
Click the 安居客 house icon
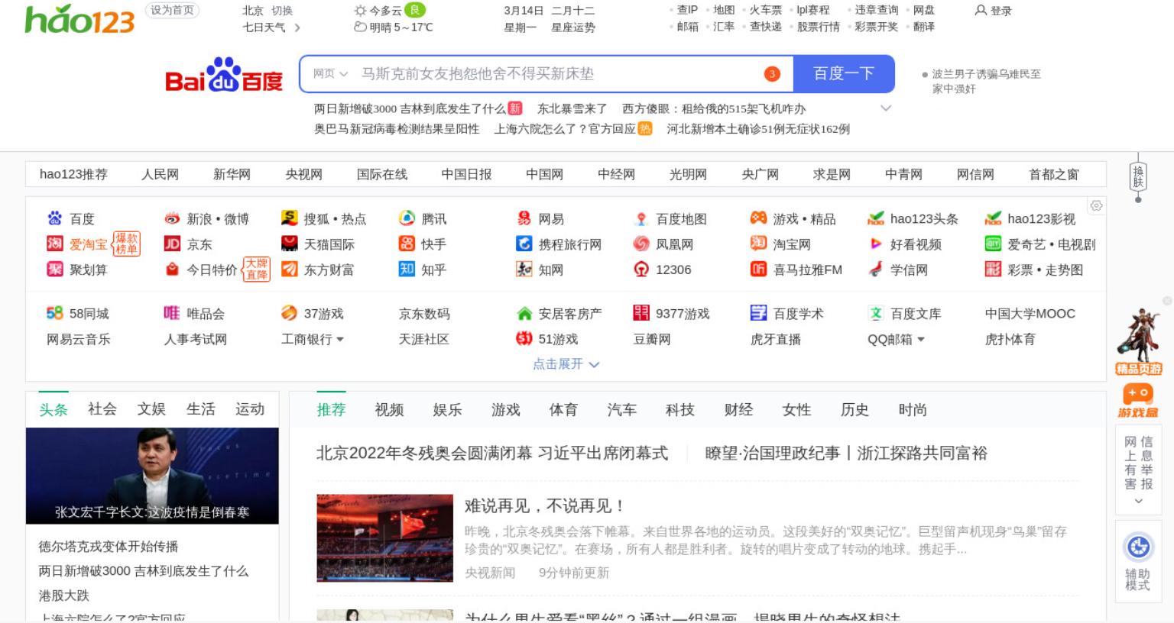point(524,313)
